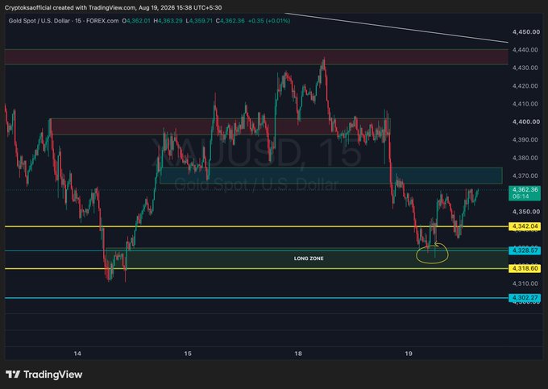Click the 4,450.00 price axis label
The image size is (548, 389).
(x=526, y=31)
